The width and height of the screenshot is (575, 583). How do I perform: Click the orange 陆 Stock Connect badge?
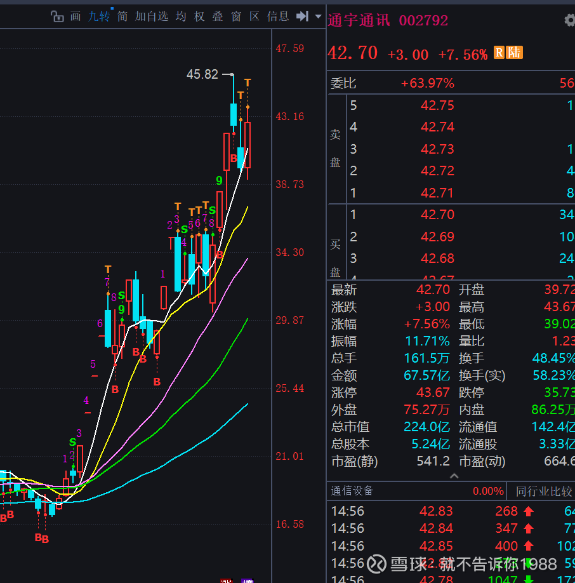click(515, 53)
